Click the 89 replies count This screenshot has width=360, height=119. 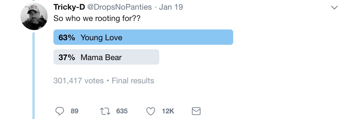[75, 111]
